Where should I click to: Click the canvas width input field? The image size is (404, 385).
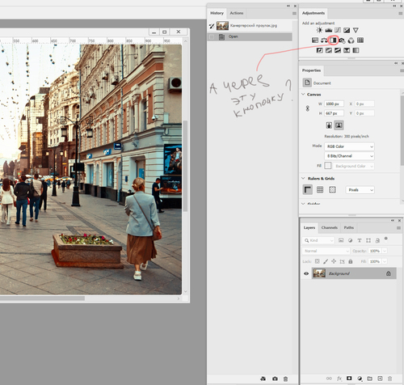tap(334, 104)
